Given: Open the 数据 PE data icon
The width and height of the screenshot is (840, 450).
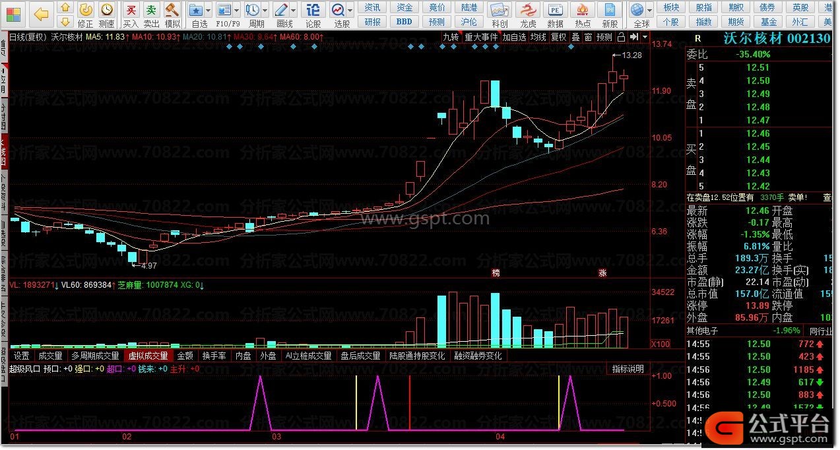Looking at the screenshot, I should (x=556, y=15).
